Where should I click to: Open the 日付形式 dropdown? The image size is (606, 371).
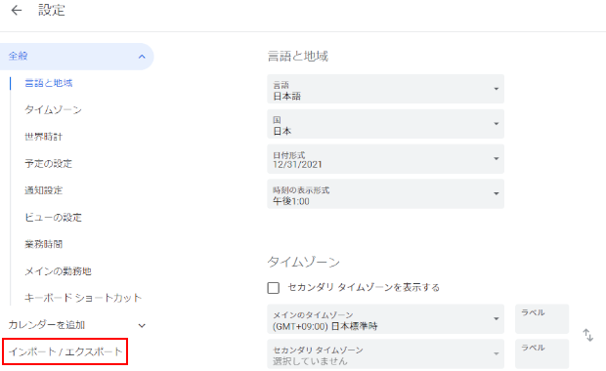[x=385, y=159]
